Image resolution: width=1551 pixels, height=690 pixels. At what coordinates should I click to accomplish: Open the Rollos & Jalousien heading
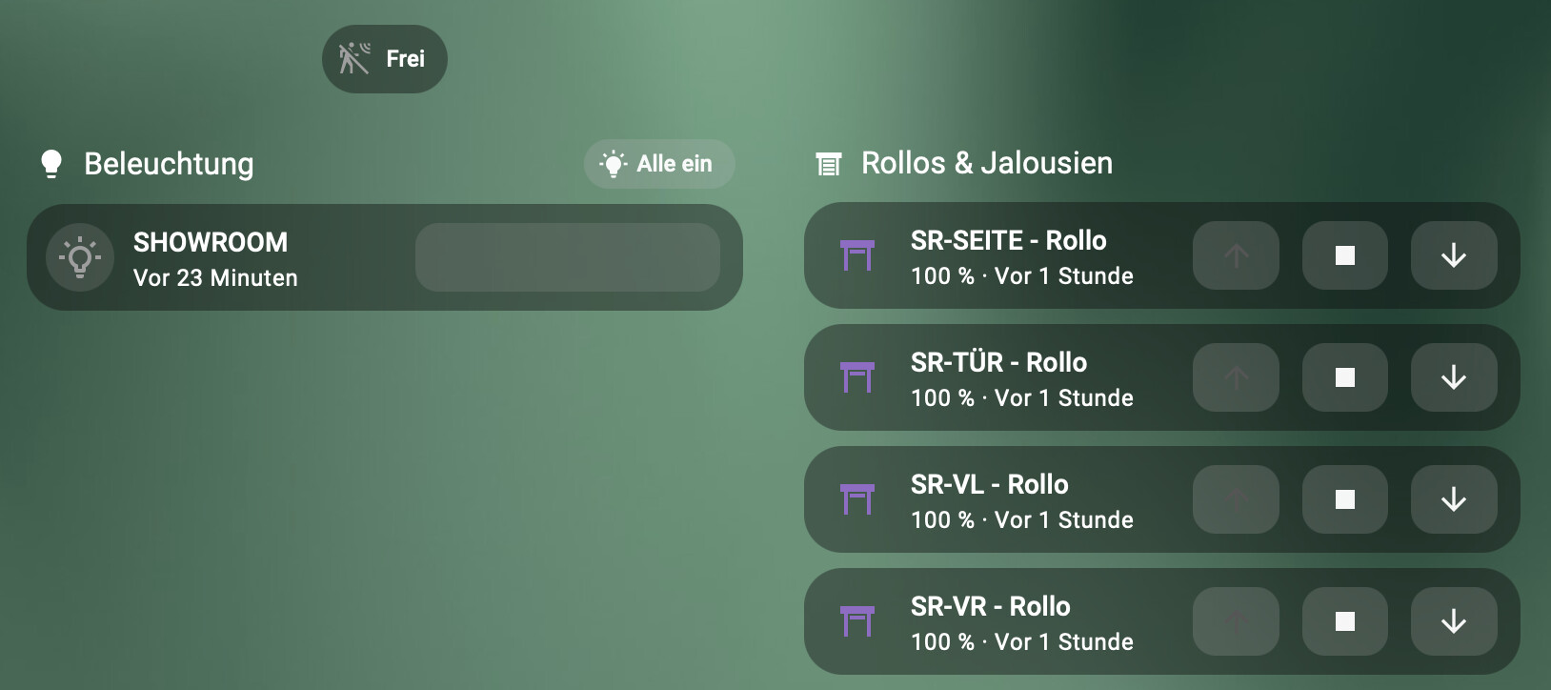tap(987, 163)
